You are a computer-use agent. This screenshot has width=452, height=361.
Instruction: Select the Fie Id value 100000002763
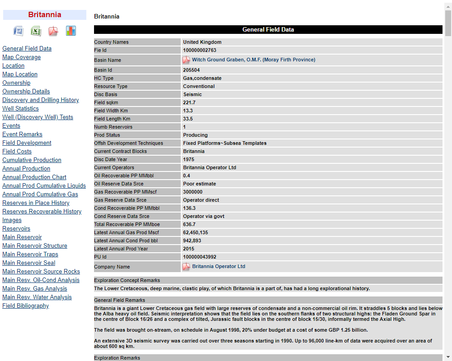[x=199, y=50]
